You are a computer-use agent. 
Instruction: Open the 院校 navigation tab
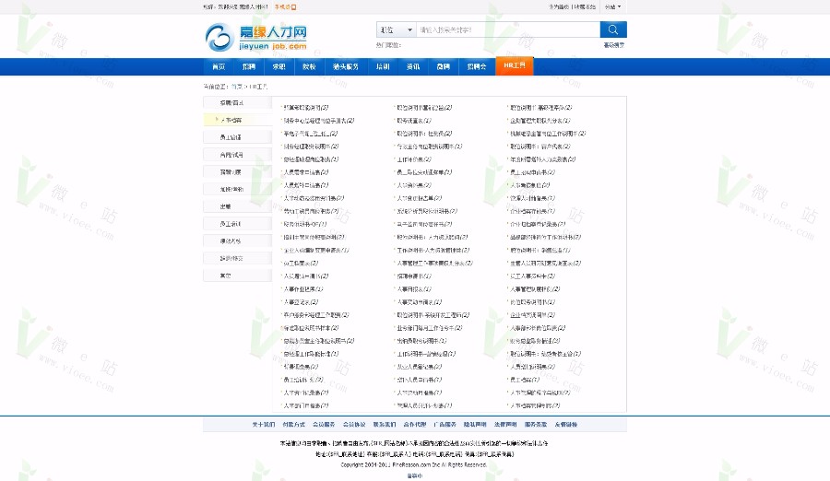pos(309,66)
